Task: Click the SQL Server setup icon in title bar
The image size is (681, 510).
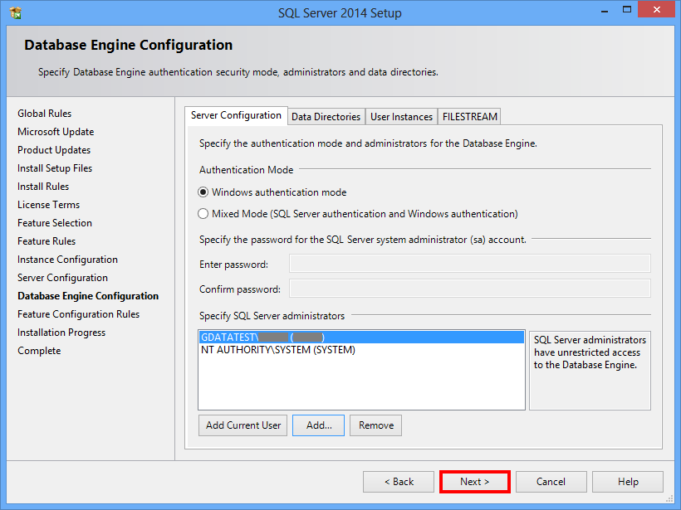Action: click(x=16, y=13)
